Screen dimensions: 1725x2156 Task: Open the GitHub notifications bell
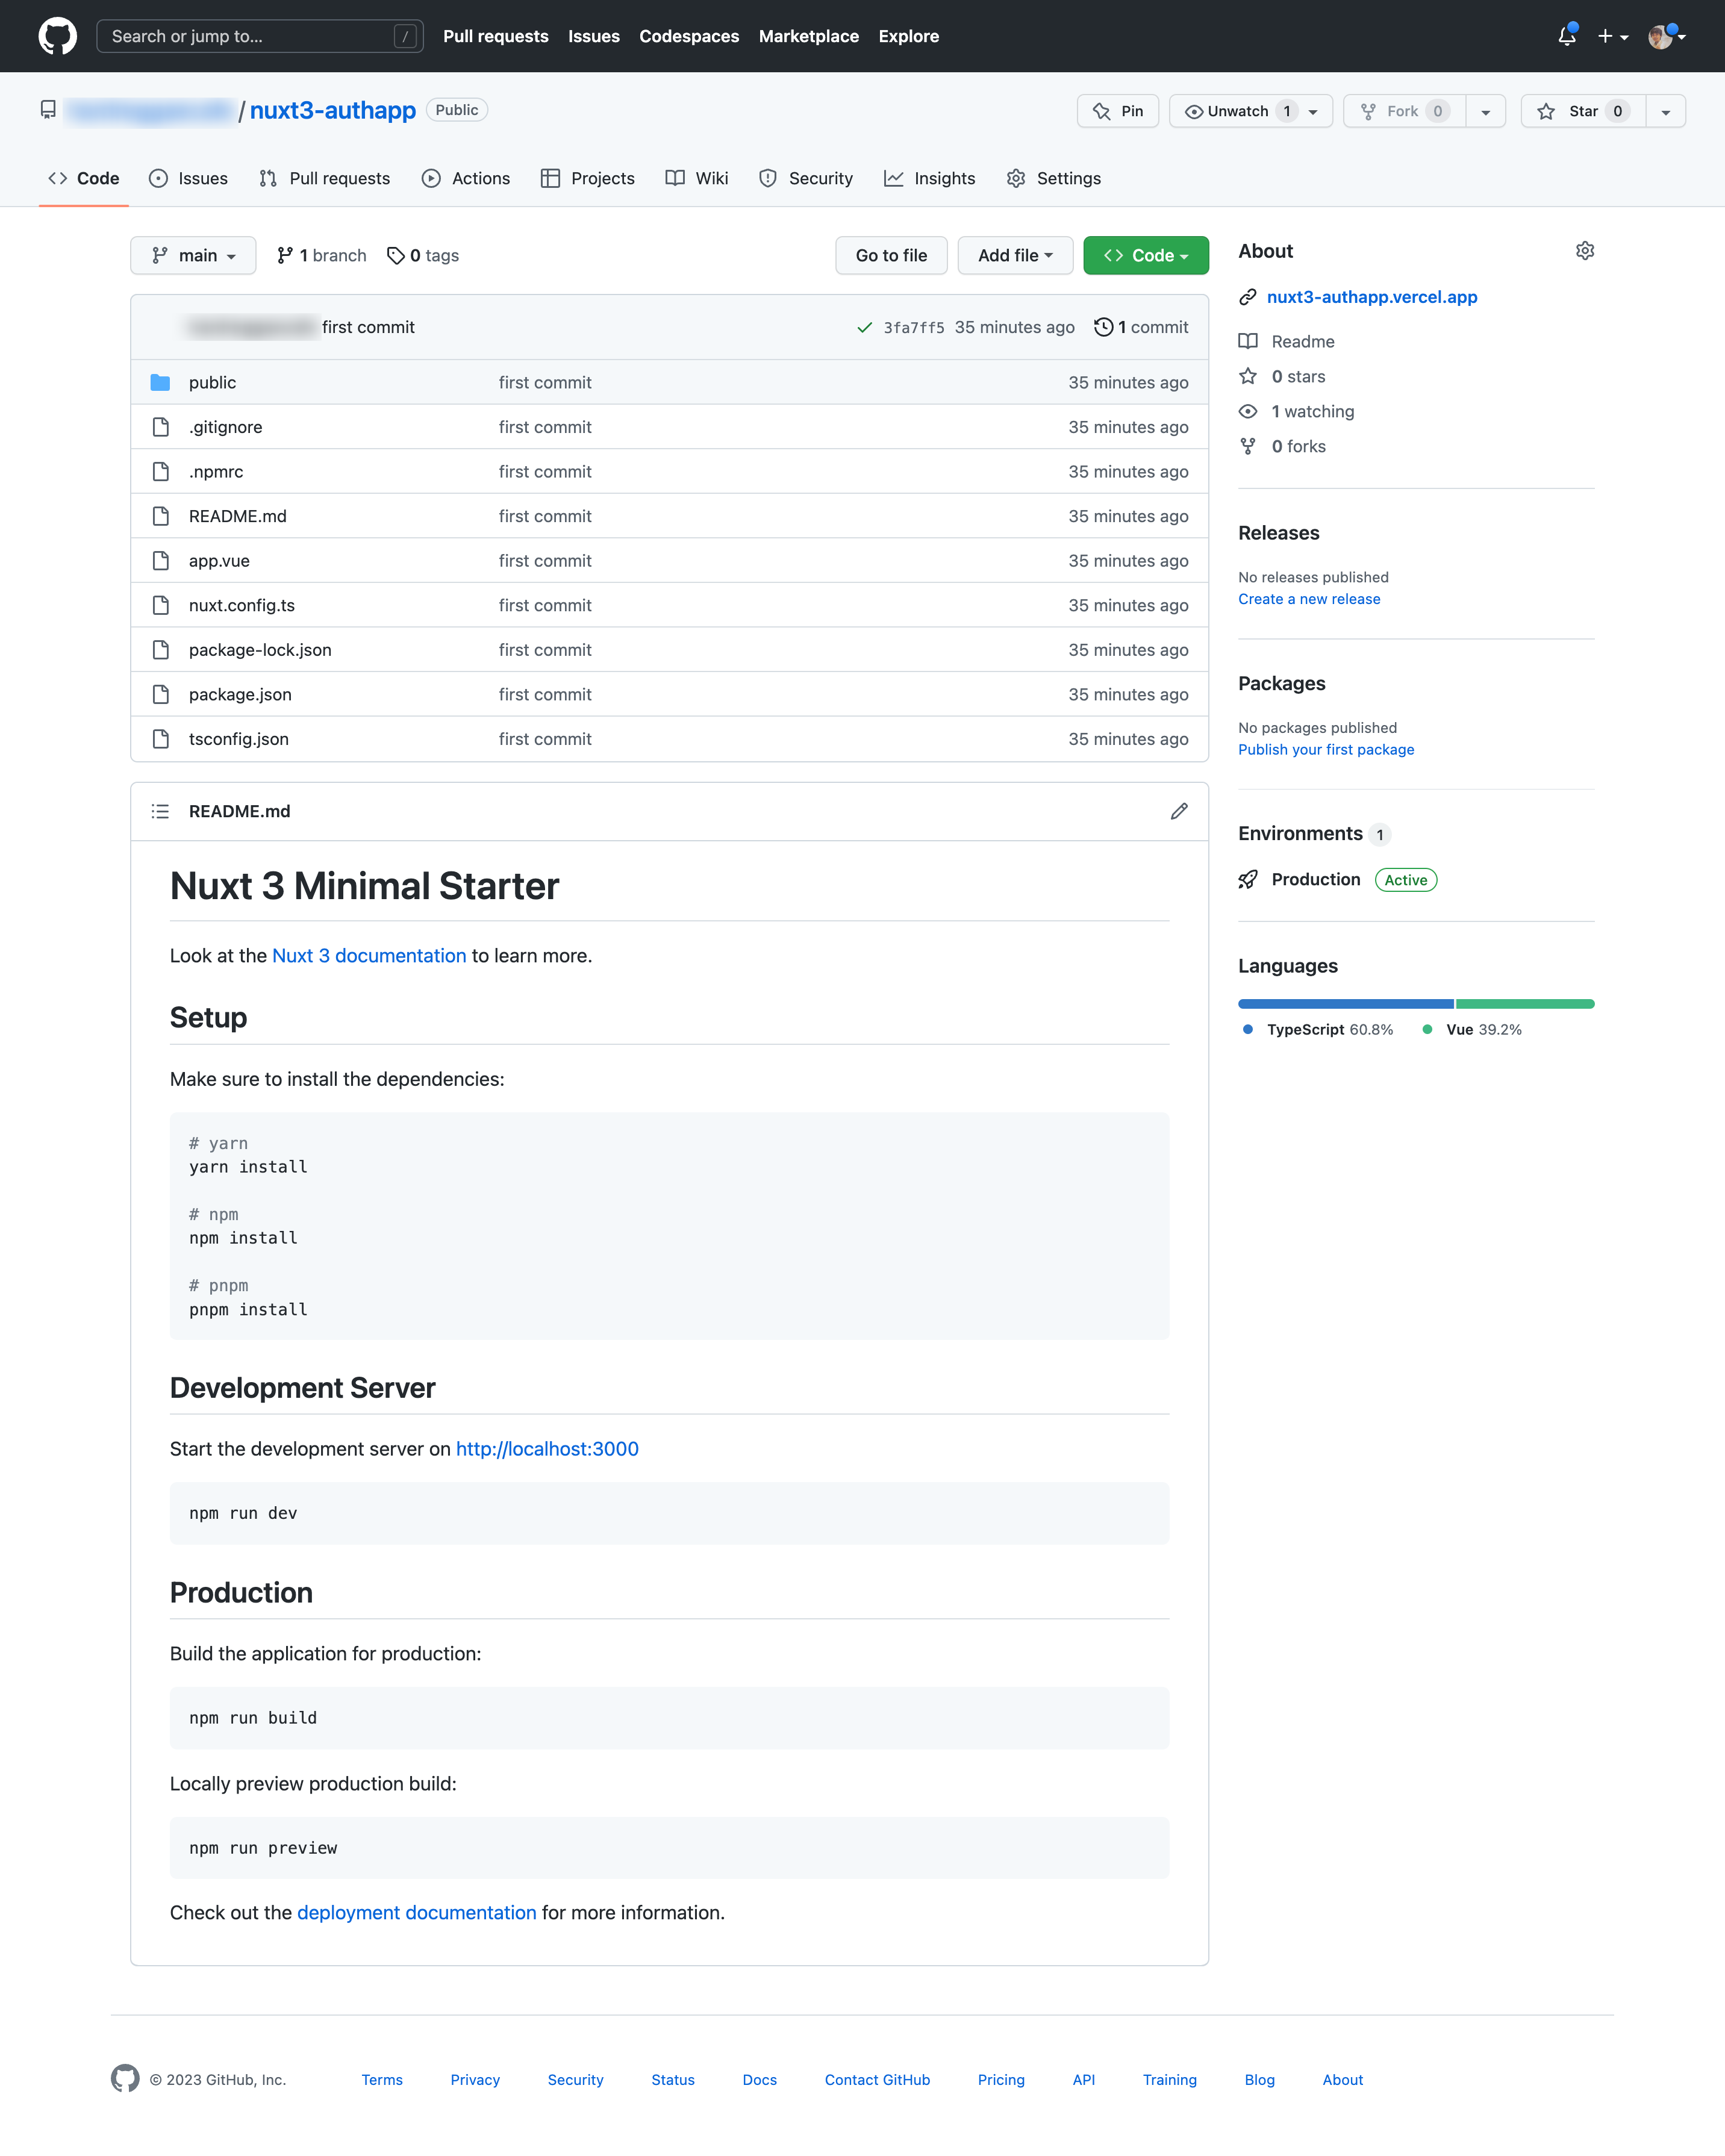(x=1566, y=36)
